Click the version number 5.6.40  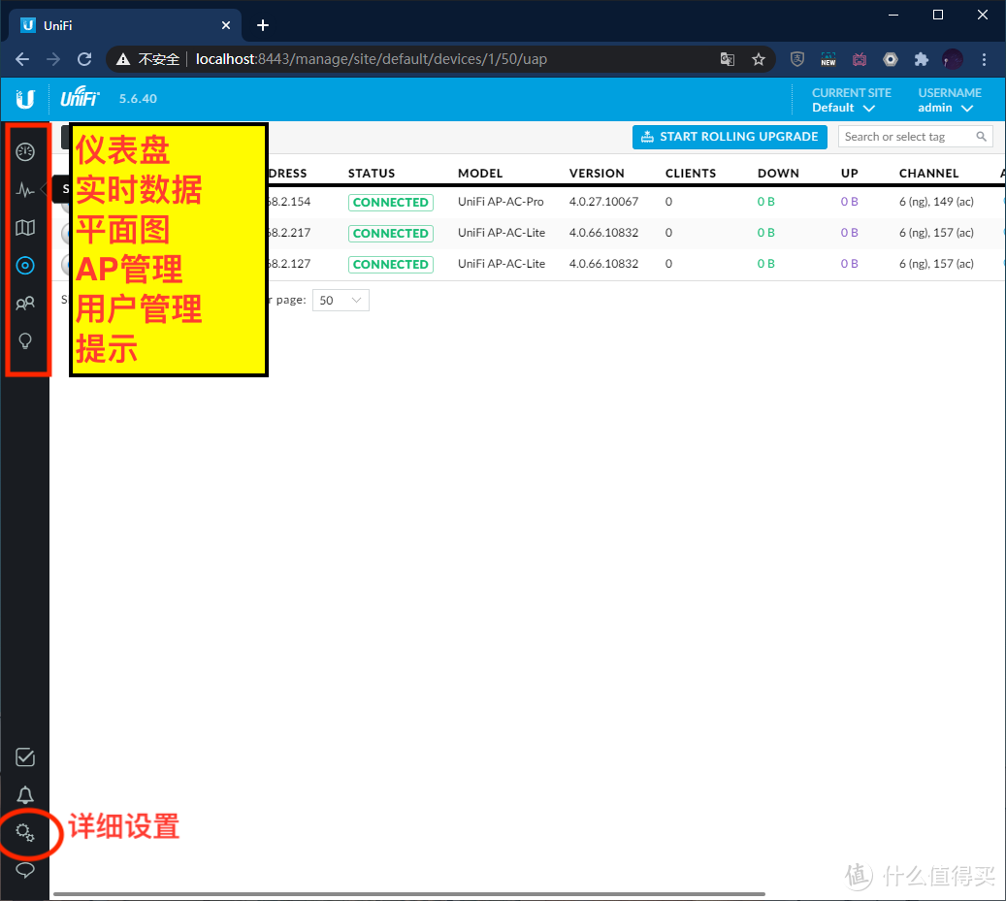click(x=138, y=99)
